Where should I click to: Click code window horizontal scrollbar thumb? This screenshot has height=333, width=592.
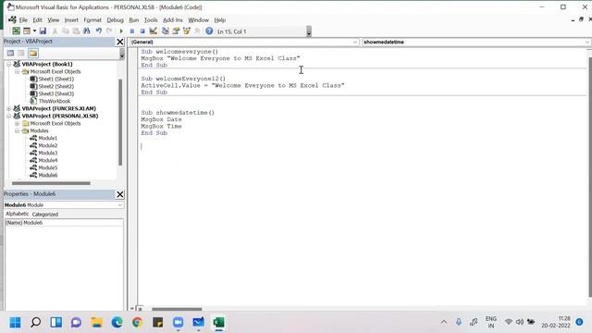coord(177,309)
